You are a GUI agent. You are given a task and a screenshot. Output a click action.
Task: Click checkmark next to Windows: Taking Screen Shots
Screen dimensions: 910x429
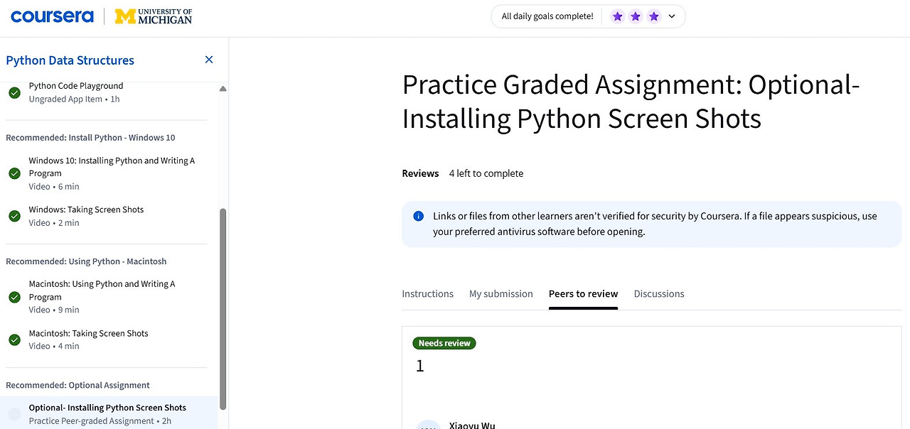click(14, 216)
